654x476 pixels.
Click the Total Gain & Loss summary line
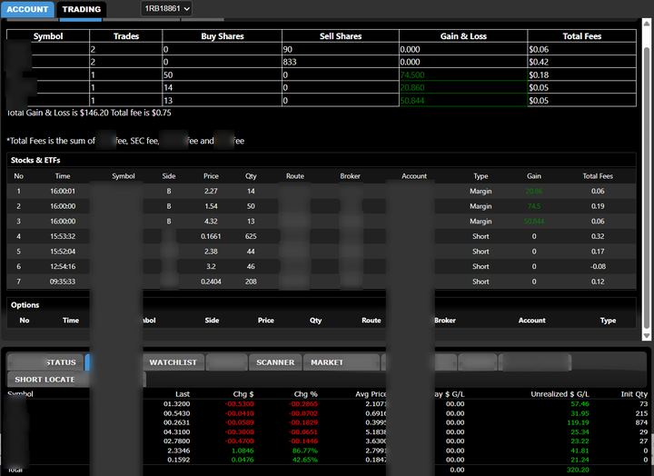pos(89,113)
